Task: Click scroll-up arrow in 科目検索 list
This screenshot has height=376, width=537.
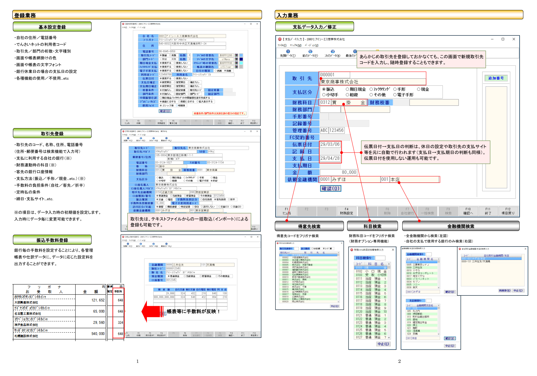Action: click(389, 264)
